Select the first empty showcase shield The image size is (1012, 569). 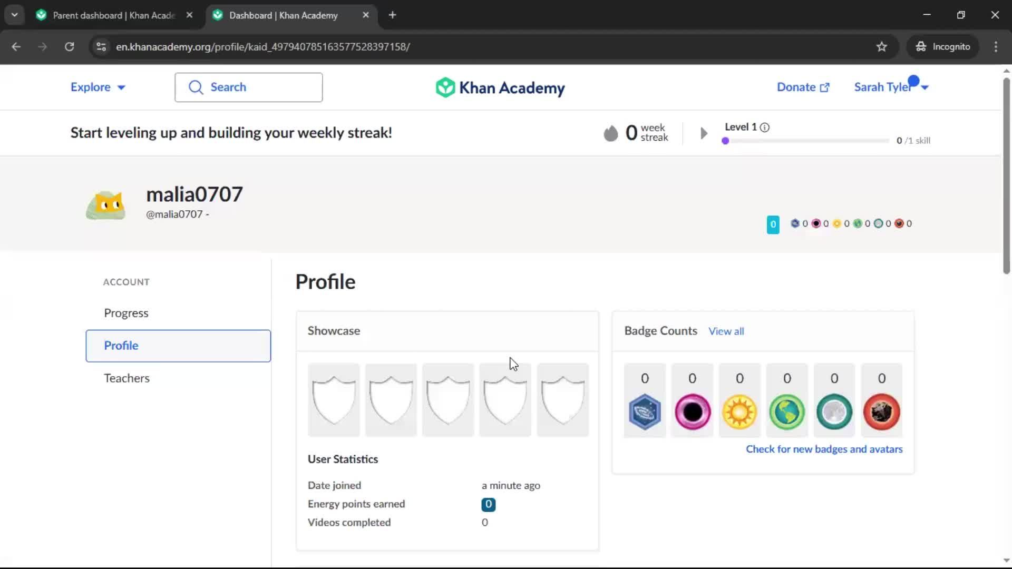[x=334, y=400]
